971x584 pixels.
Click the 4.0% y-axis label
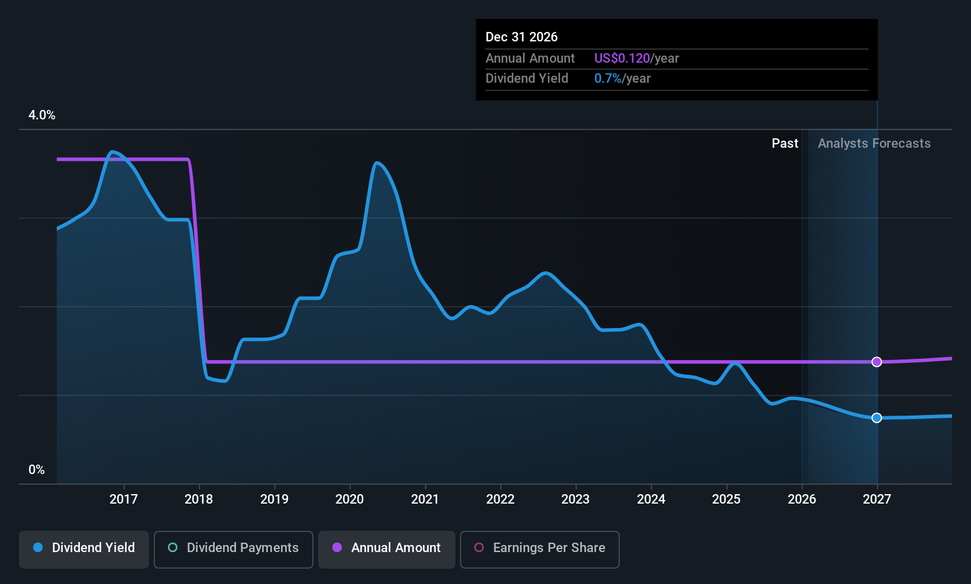tap(42, 115)
